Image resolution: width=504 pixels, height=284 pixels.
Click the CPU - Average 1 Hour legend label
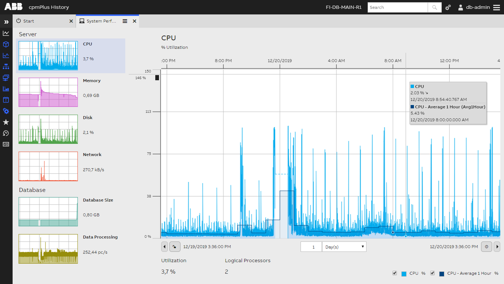click(x=469, y=273)
